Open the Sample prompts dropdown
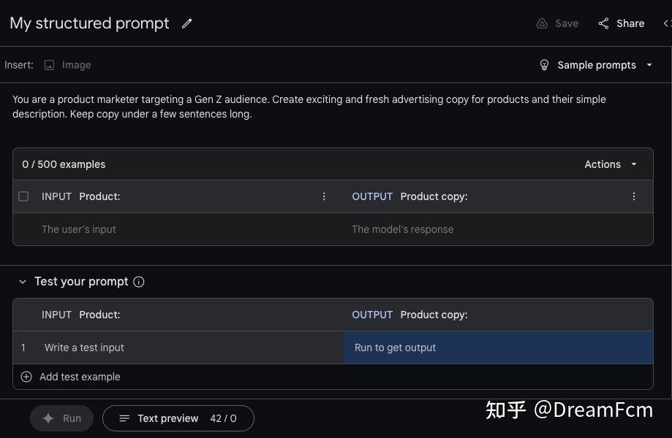 (x=649, y=65)
